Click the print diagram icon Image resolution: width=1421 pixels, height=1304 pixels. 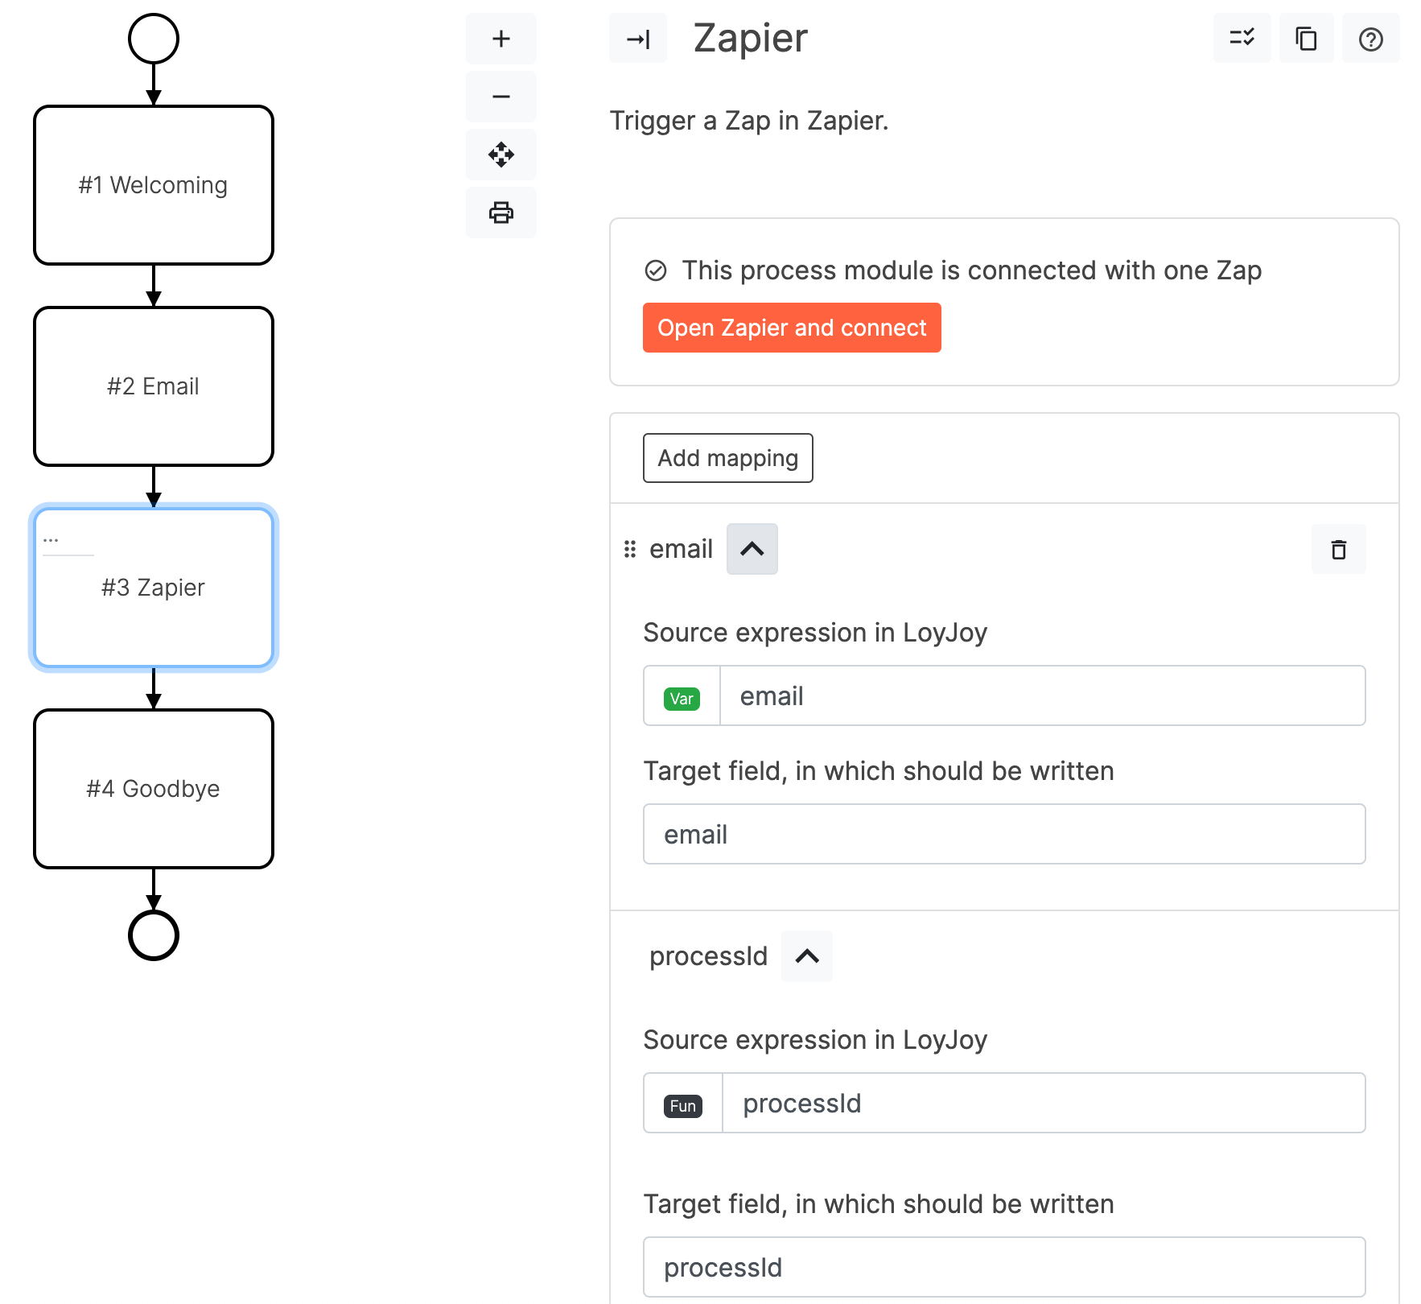(x=500, y=213)
